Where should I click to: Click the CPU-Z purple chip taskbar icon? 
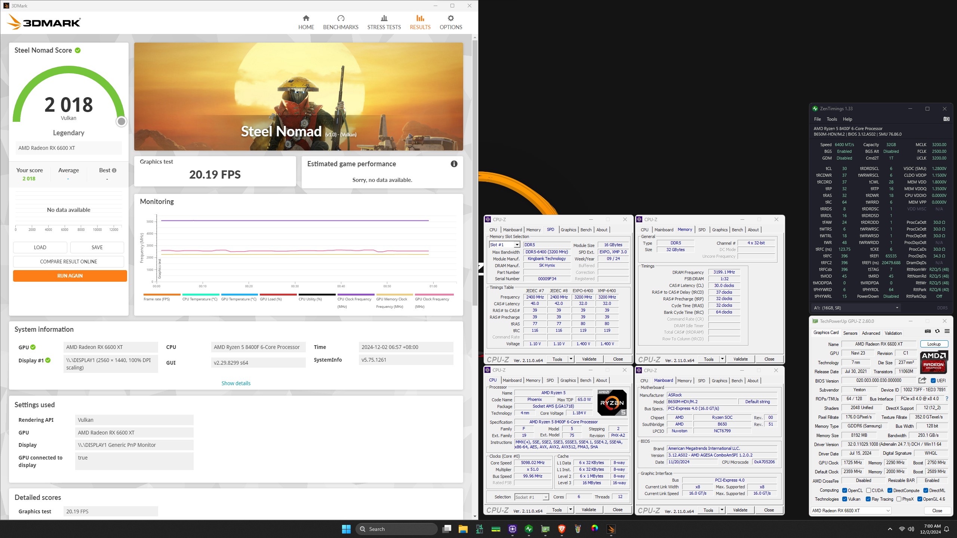(x=512, y=529)
